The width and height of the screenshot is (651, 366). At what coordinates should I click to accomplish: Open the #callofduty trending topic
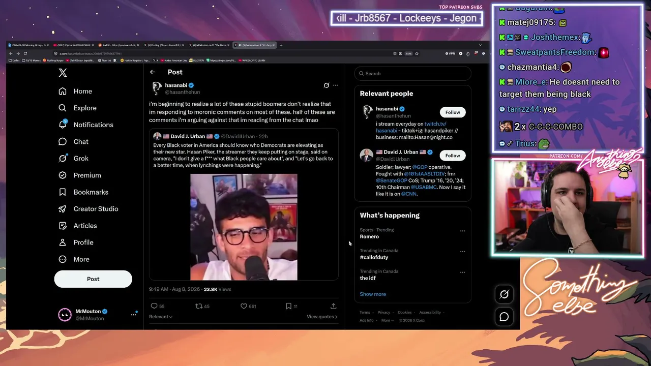(x=374, y=257)
